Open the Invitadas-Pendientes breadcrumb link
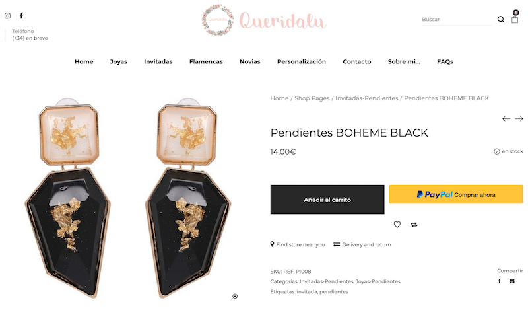The image size is (528, 329). [367, 98]
